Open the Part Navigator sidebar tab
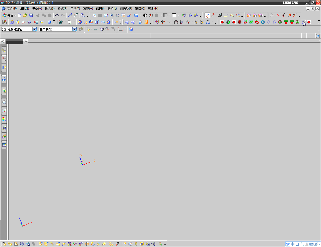Screen dimensions: 321x247 click(x=4, y=59)
